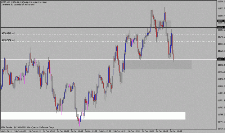Click the '24 Oct 19:35' time axis label
The height and width of the screenshot is (133, 225).
click(x=176, y=131)
